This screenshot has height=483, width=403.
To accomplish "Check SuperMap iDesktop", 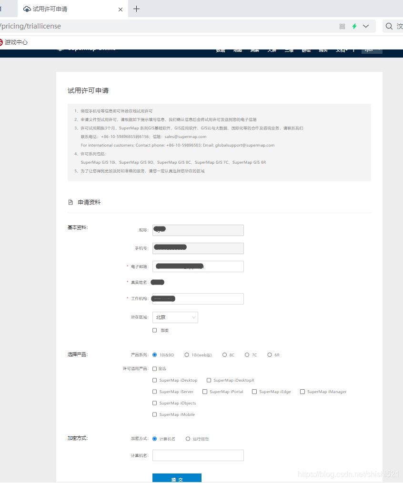I will point(155,380).
